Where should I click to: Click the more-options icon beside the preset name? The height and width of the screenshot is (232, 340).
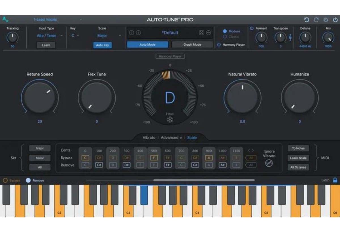(209, 33)
